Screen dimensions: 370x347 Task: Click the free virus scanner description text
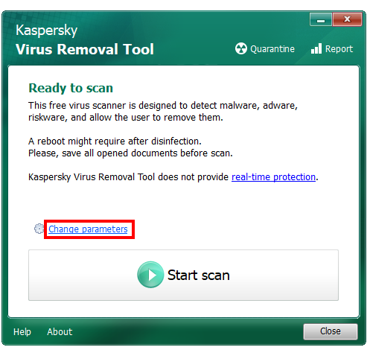[x=163, y=112]
